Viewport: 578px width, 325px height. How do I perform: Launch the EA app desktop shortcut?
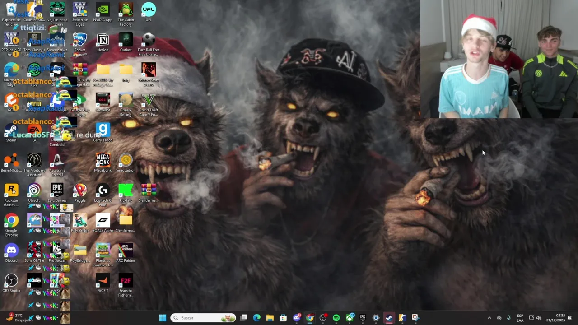click(34, 133)
